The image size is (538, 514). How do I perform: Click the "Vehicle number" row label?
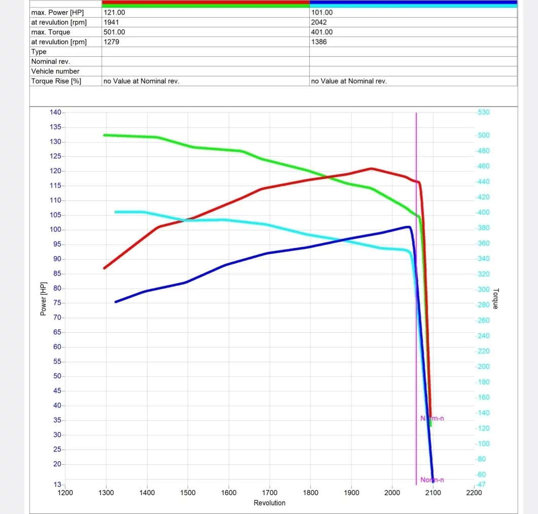[55, 72]
